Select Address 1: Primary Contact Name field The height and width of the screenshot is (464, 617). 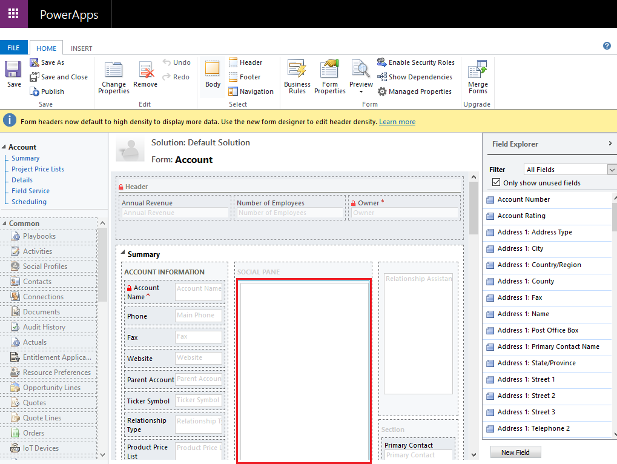pos(547,346)
